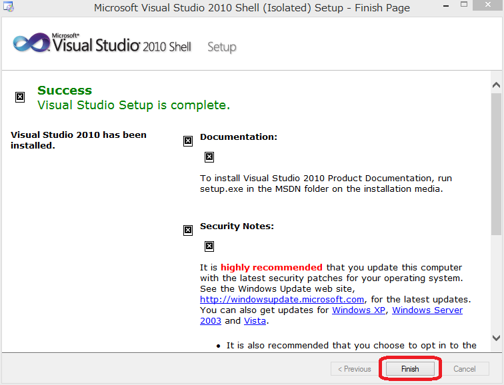Click the setup window title bar icon

pos(9,7)
